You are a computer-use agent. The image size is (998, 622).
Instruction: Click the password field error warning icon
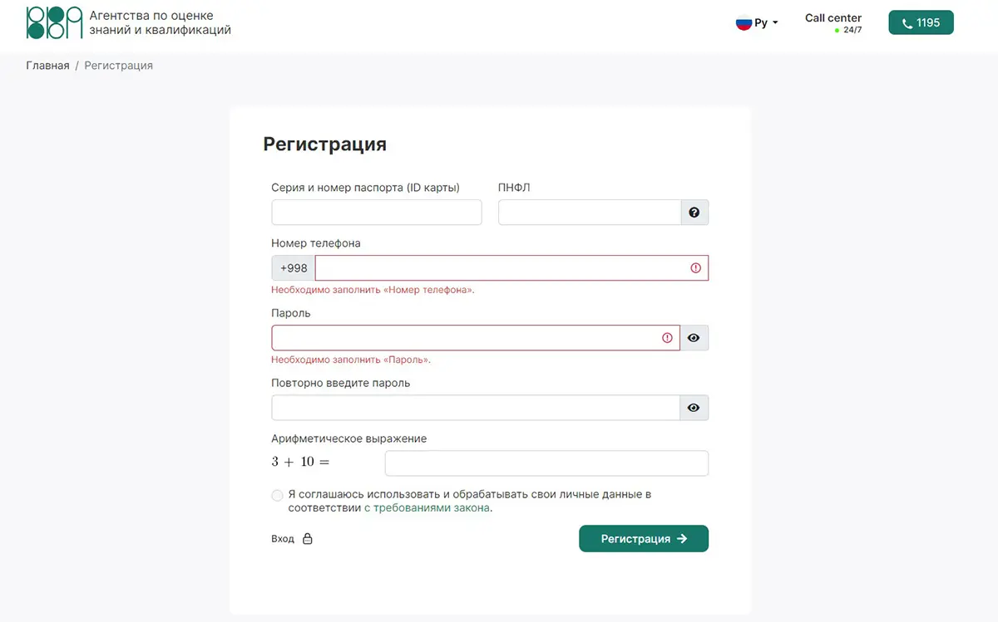(667, 338)
